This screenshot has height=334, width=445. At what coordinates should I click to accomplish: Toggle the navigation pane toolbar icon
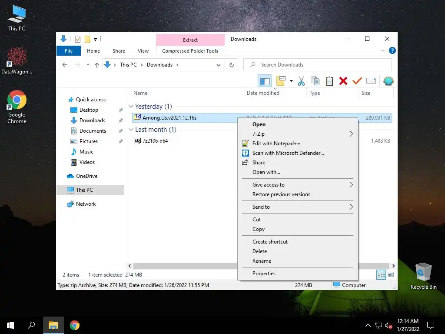tap(265, 81)
